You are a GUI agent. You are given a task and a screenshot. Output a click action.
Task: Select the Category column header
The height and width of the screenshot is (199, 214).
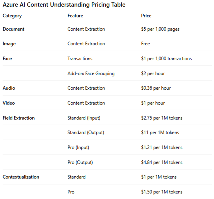(x=12, y=16)
